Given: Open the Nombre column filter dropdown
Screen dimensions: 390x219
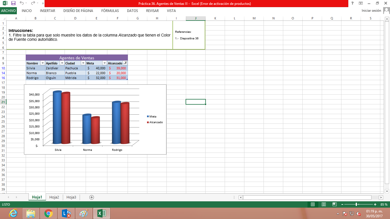Looking at the screenshot, I should pos(43,63).
